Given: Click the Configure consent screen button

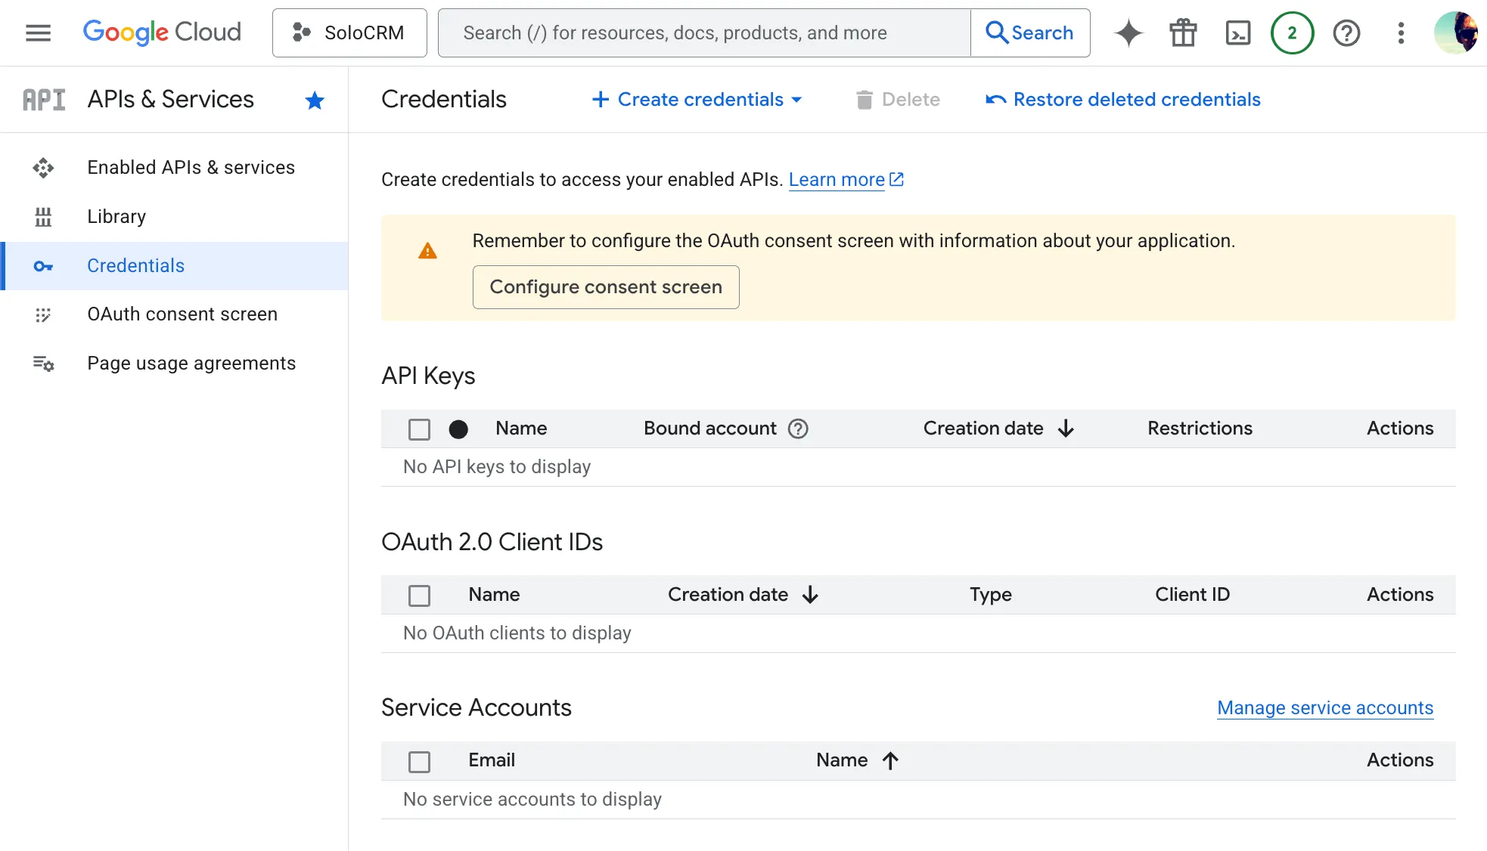Looking at the screenshot, I should [605, 286].
